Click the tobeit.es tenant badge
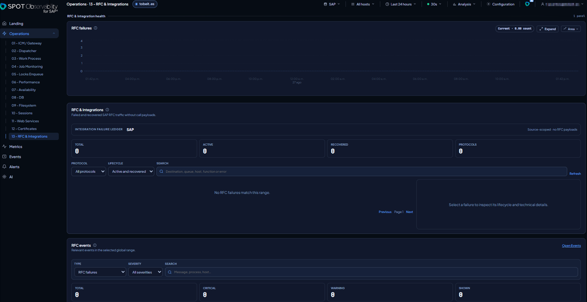Viewport: 587px width, 302px height. (x=145, y=4)
